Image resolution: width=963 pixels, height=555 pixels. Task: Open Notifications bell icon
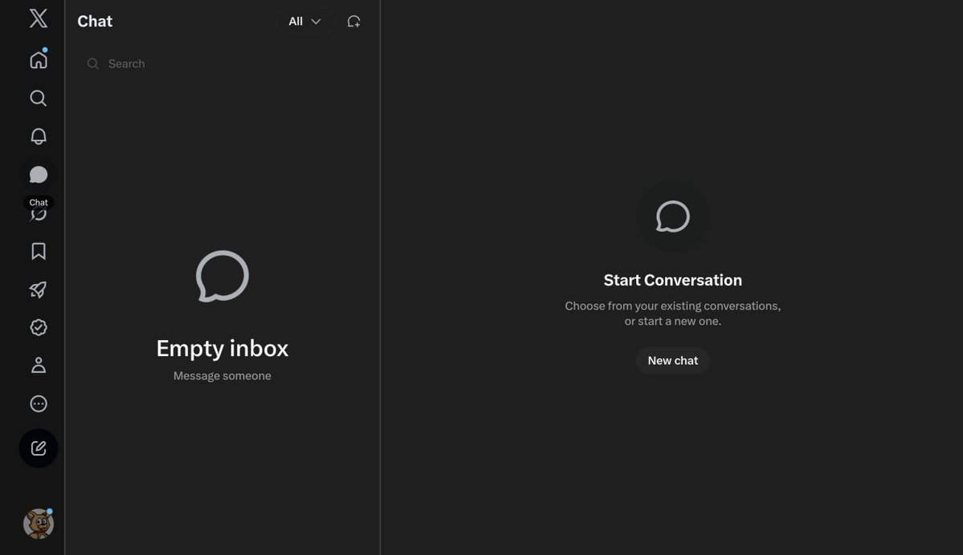pos(38,136)
